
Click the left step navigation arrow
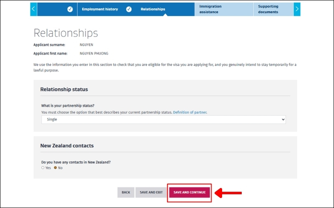[33, 9]
